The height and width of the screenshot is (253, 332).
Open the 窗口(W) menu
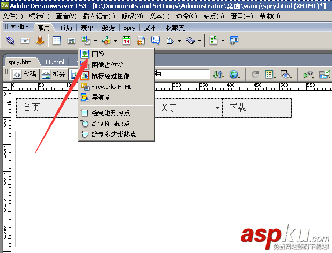pos(241,16)
